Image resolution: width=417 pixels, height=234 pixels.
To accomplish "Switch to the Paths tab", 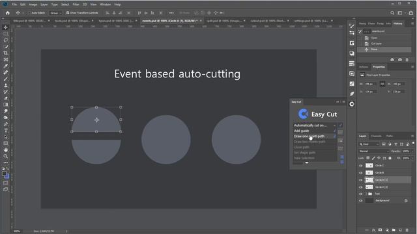I will [x=390, y=136].
